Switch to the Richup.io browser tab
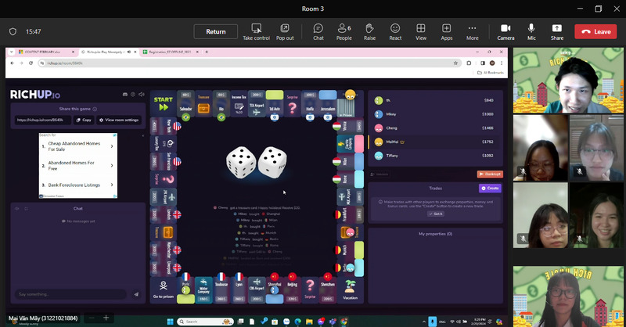626x327 pixels. tap(107, 52)
